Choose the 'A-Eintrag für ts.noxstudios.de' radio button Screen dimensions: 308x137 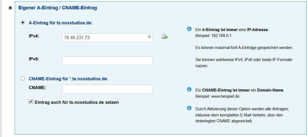click(23, 23)
